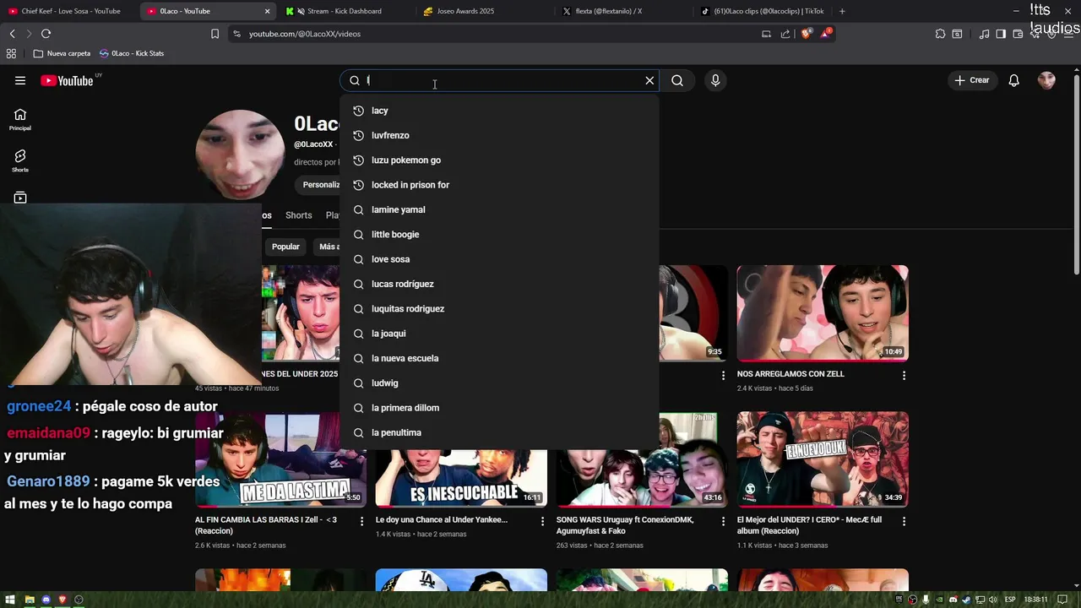Open the Brave Playlist music note icon
Viewport: 1081px width, 608px height.
[984, 34]
